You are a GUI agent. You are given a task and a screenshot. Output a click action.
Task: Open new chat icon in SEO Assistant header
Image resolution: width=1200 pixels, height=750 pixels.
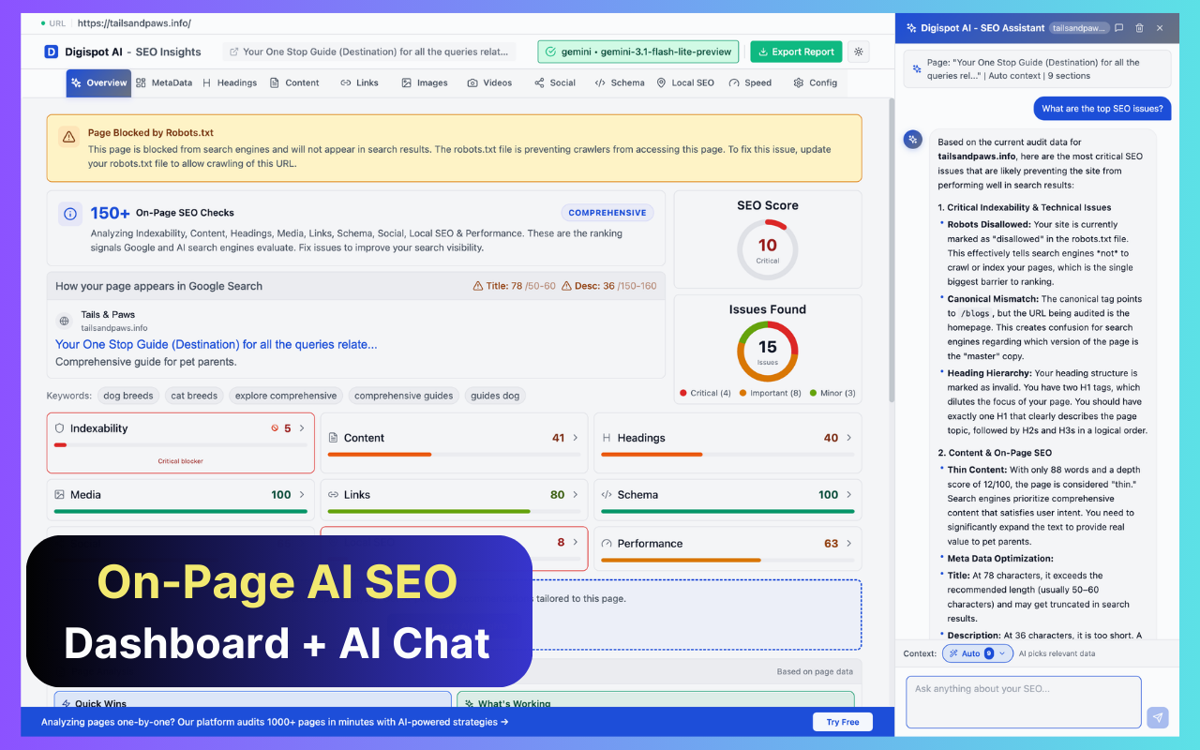click(1118, 28)
